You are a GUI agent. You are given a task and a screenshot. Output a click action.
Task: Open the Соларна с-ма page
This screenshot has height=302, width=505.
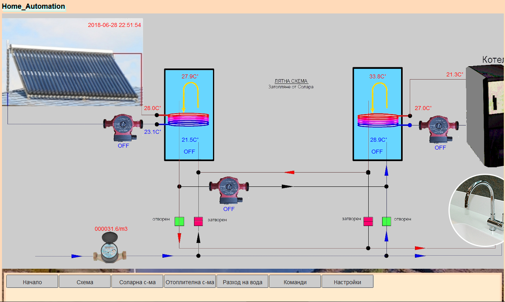tap(138, 282)
